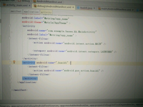143x107 pixels.
Task: Collapse the kuaidi intent-filter fold marker
Action: (10, 66)
